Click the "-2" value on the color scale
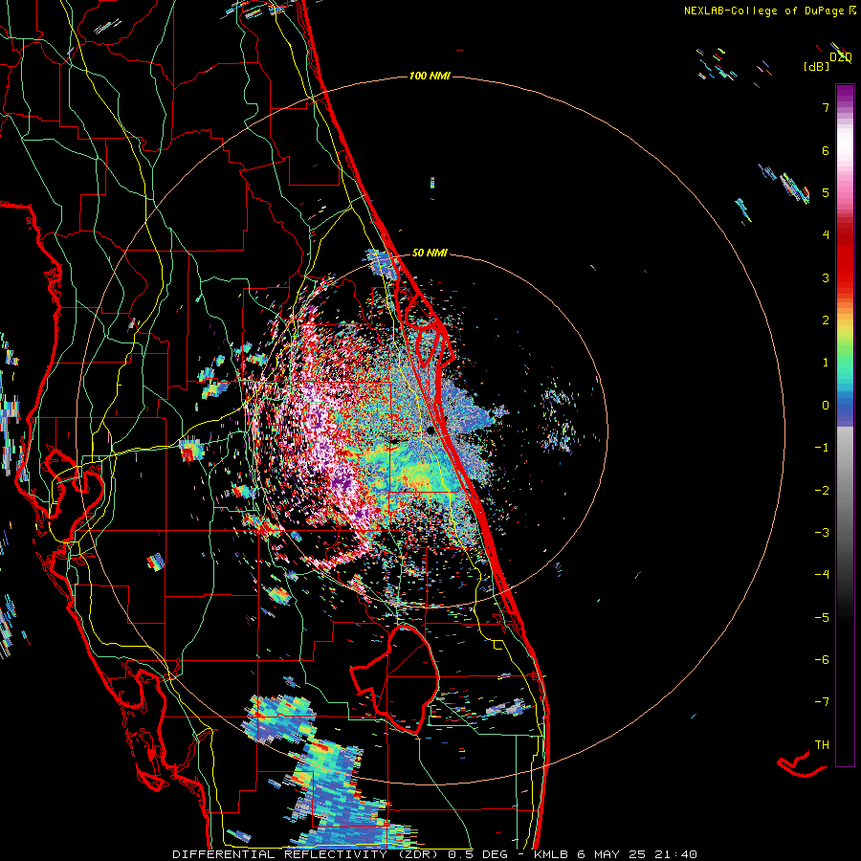This screenshot has height=861, width=861. [822, 490]
